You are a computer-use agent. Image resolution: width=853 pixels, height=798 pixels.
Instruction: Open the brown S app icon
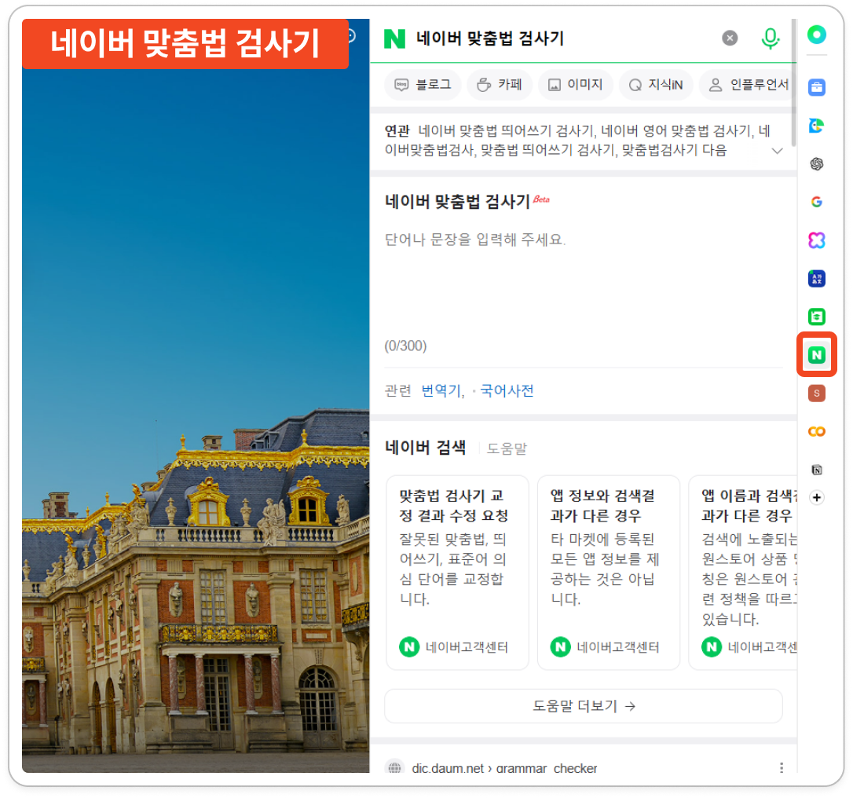click(x=816, y=394)
